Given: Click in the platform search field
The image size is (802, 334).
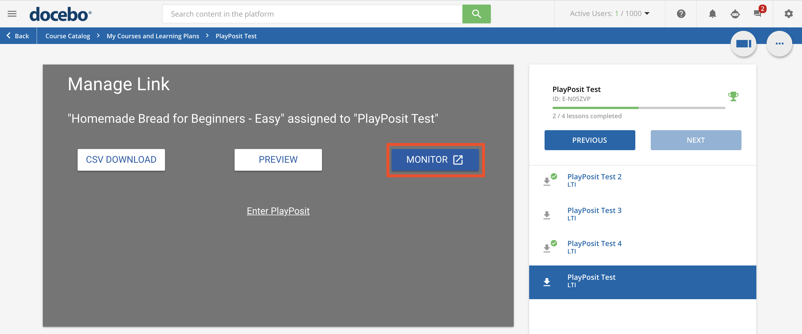Looking at the screenshot, I should (312, 14).
